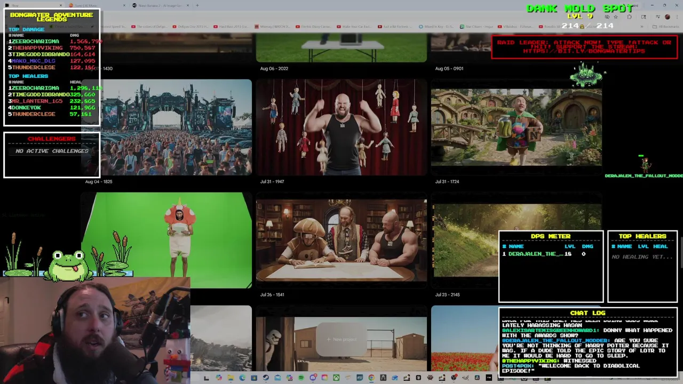This screenshot has height=384, width=683.
Task: Click DONKEYOK in the Top Healers list
Action: 26,107
